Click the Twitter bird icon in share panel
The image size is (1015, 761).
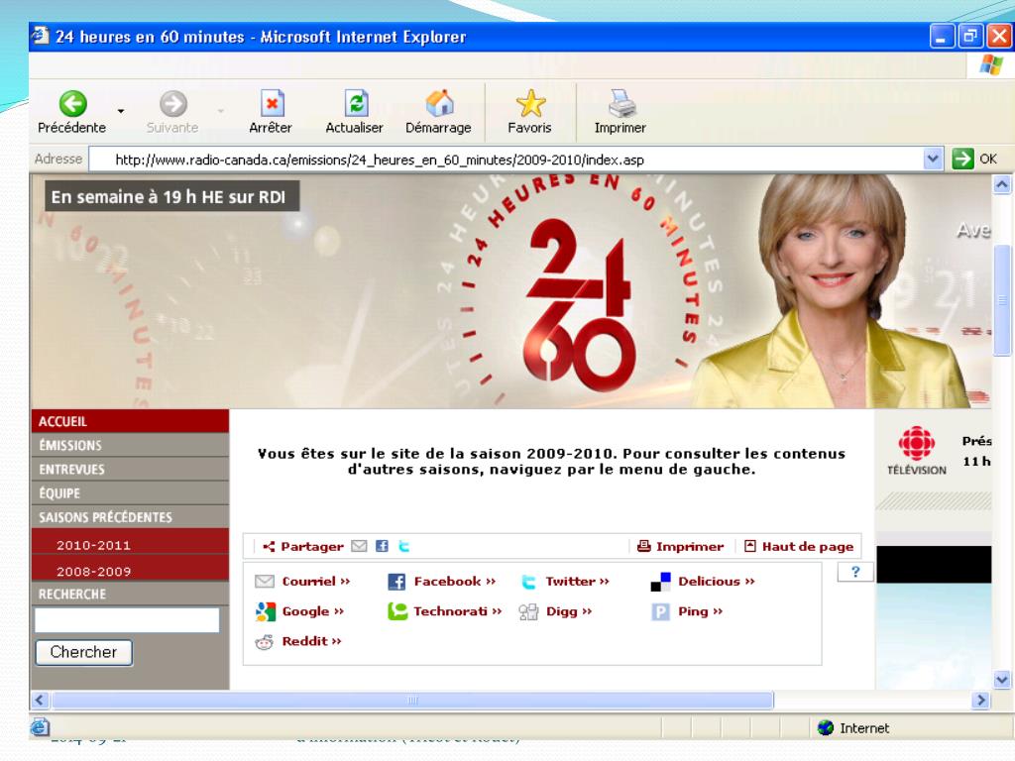pos(529,582)
